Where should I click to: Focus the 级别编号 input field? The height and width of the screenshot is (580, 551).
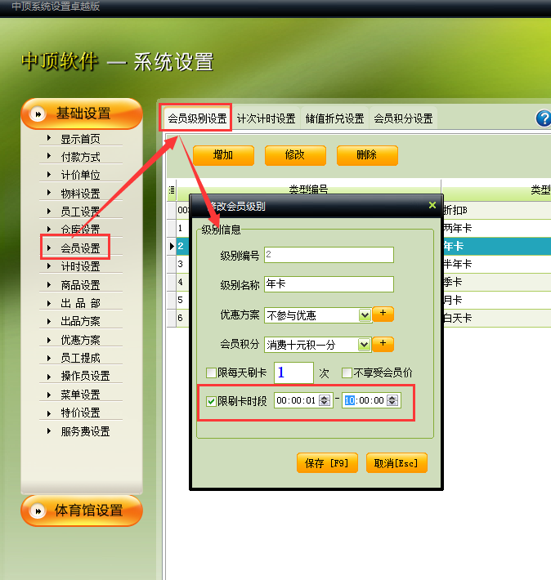point(329,255)
